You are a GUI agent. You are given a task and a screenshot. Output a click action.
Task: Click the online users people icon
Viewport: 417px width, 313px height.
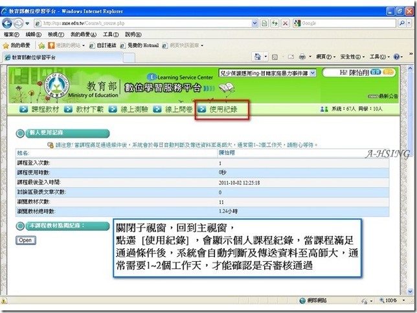click(x=324, y=109)
